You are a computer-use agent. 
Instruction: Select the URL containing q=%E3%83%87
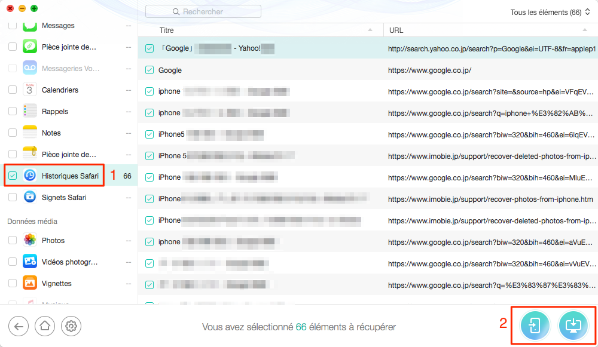pos(492,285)
